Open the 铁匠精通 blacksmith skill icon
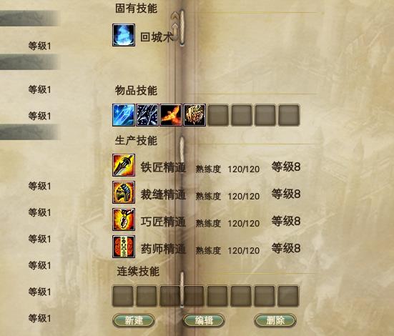 (x=124, y=165)
